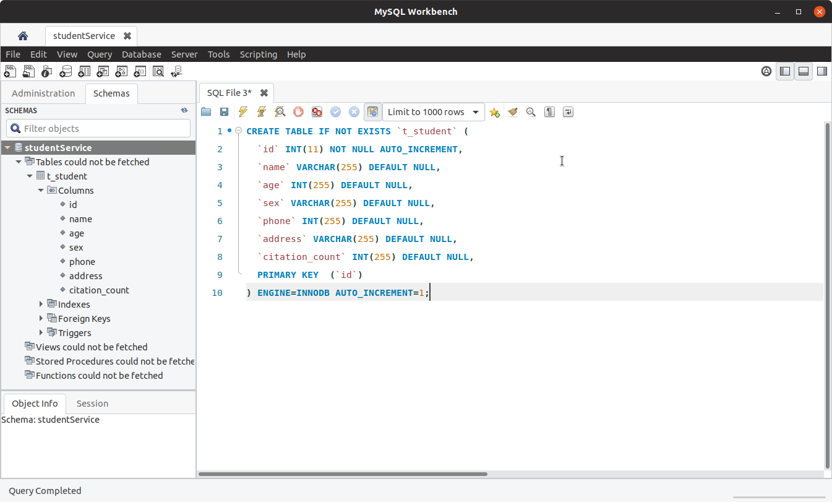Switch to the Session tab
The width and height of the screenshot is (832, 502).
92,403
